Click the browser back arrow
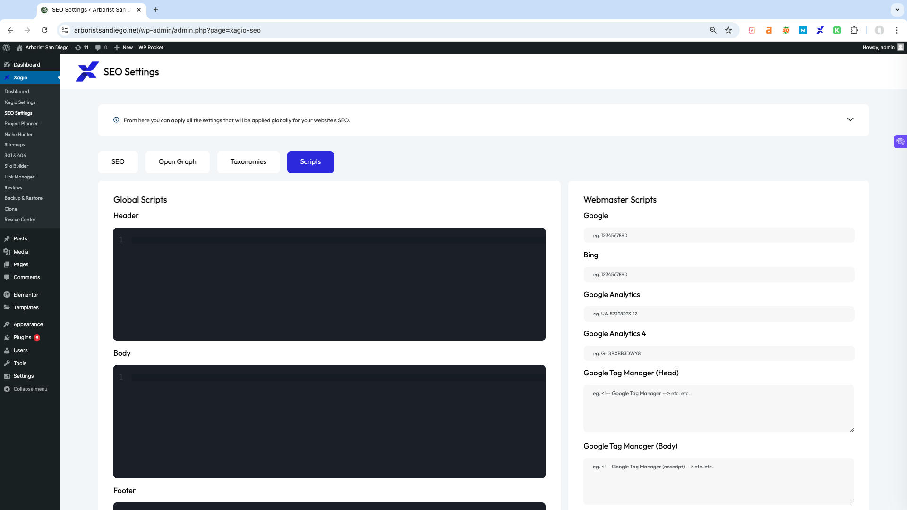 point(10,30)
